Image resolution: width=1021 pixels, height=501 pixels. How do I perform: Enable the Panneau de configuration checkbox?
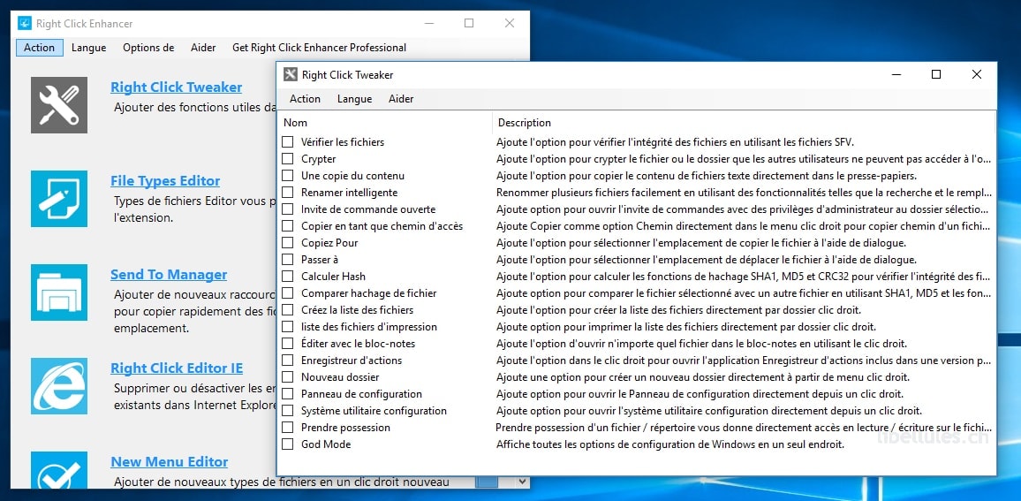pyautogui.click(x=287, y=393)
